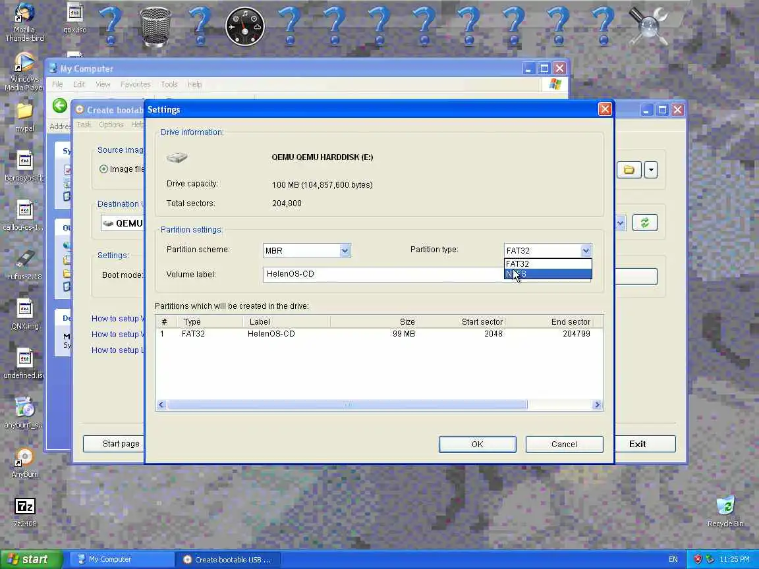The height and width of the screenshot is (569, 759).
Task: Open Help menu in My Computer
Action: pyautogui.click(x=194, y=84)
